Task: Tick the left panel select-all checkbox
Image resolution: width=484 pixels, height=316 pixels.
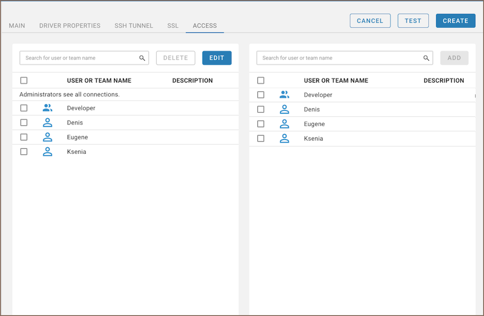Action: pos(24,81)
